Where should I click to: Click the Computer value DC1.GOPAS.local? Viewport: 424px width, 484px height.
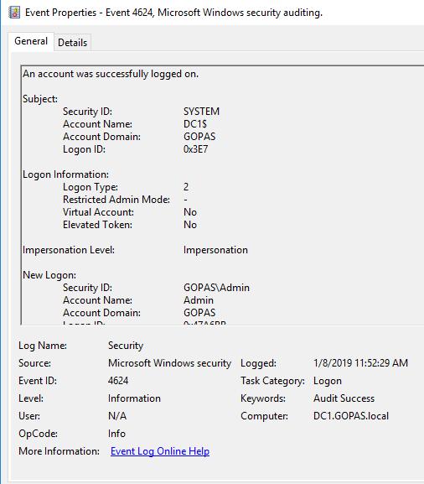[x=351, y=416]
